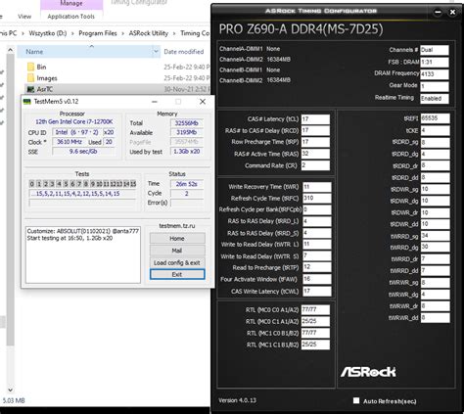Screen dimensions: 464x414
Task: Click the DRAM Frequency field
Action: tap(435, 74)
